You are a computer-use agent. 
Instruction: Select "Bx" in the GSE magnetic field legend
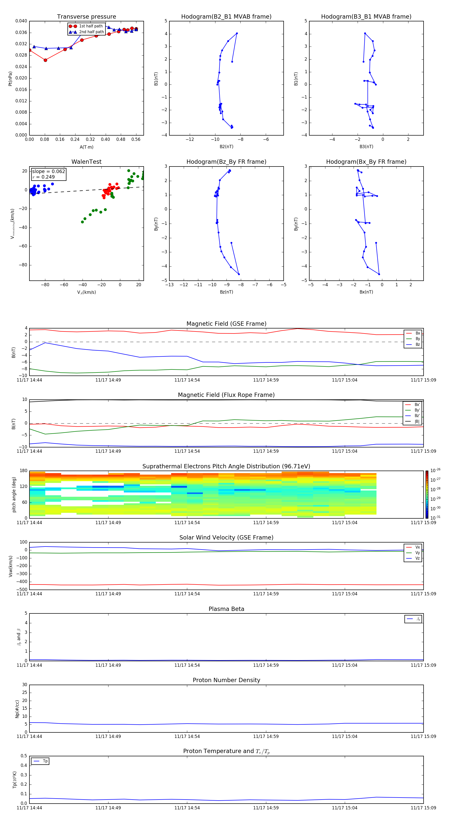(x=413, y=333)
